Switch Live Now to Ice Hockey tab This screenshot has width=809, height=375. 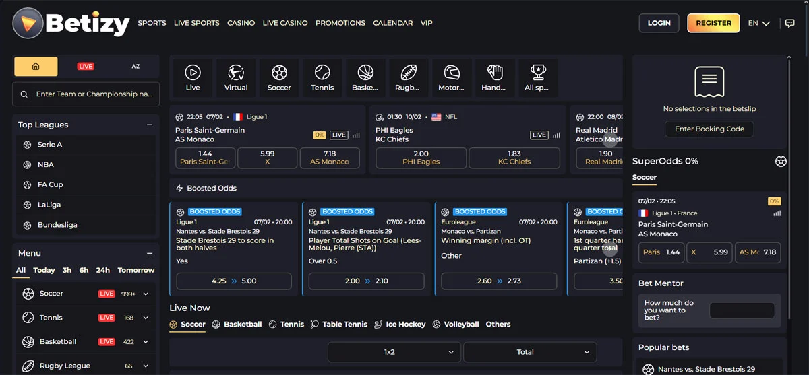click(x=400, y=325)
